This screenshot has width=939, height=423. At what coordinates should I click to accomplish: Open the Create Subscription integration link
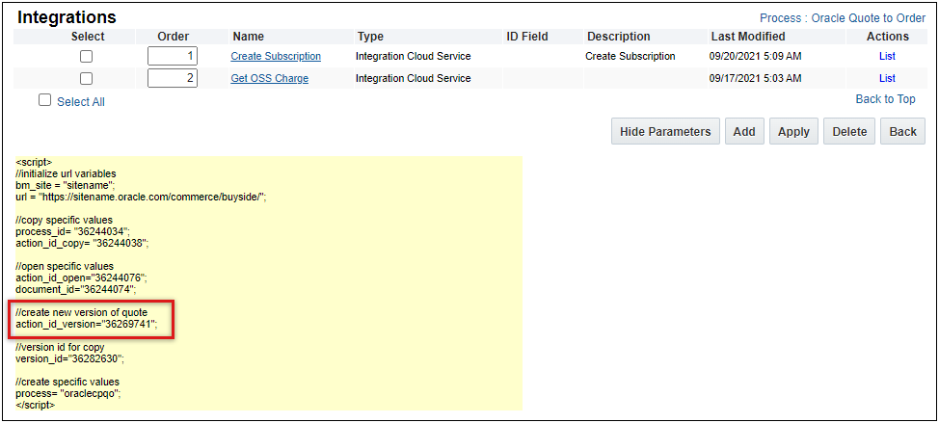(276, 57)
